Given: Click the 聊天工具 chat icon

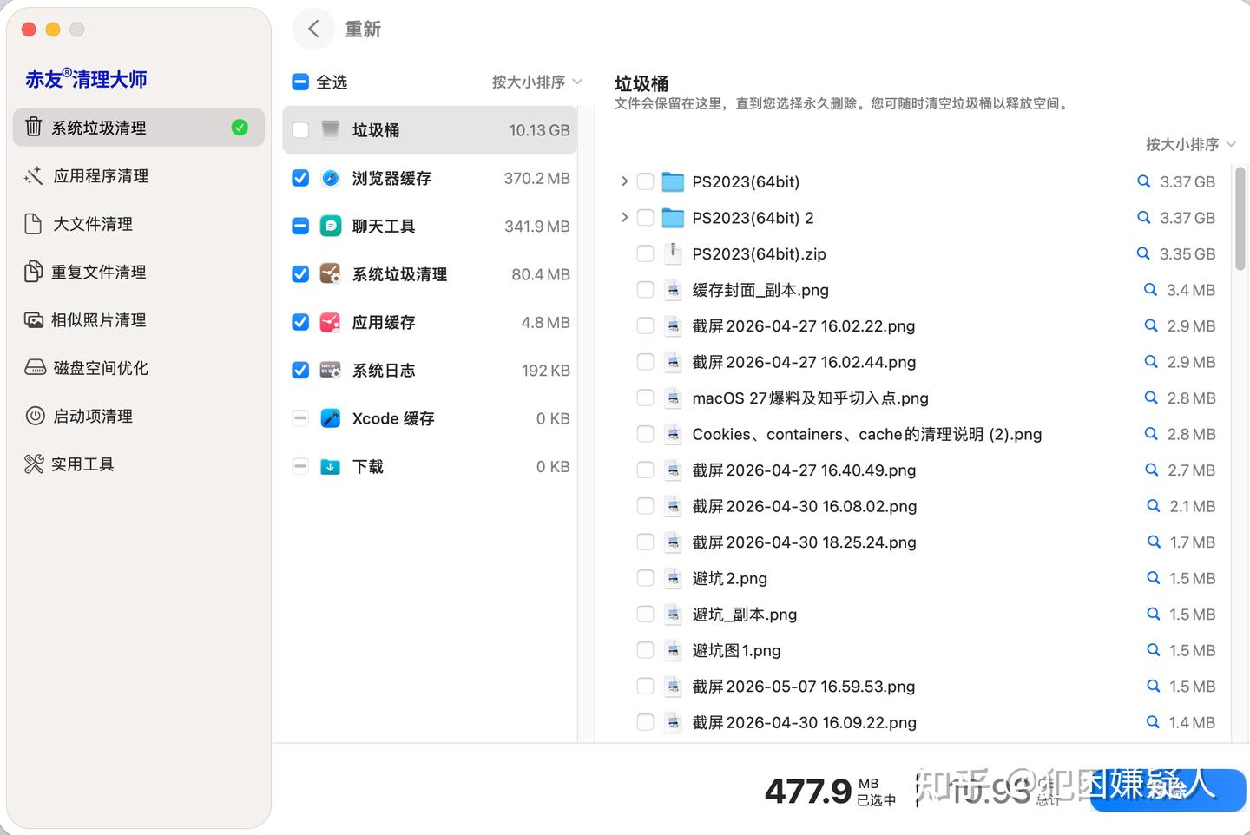Looking at the screenshot, I should click(330, 227).
